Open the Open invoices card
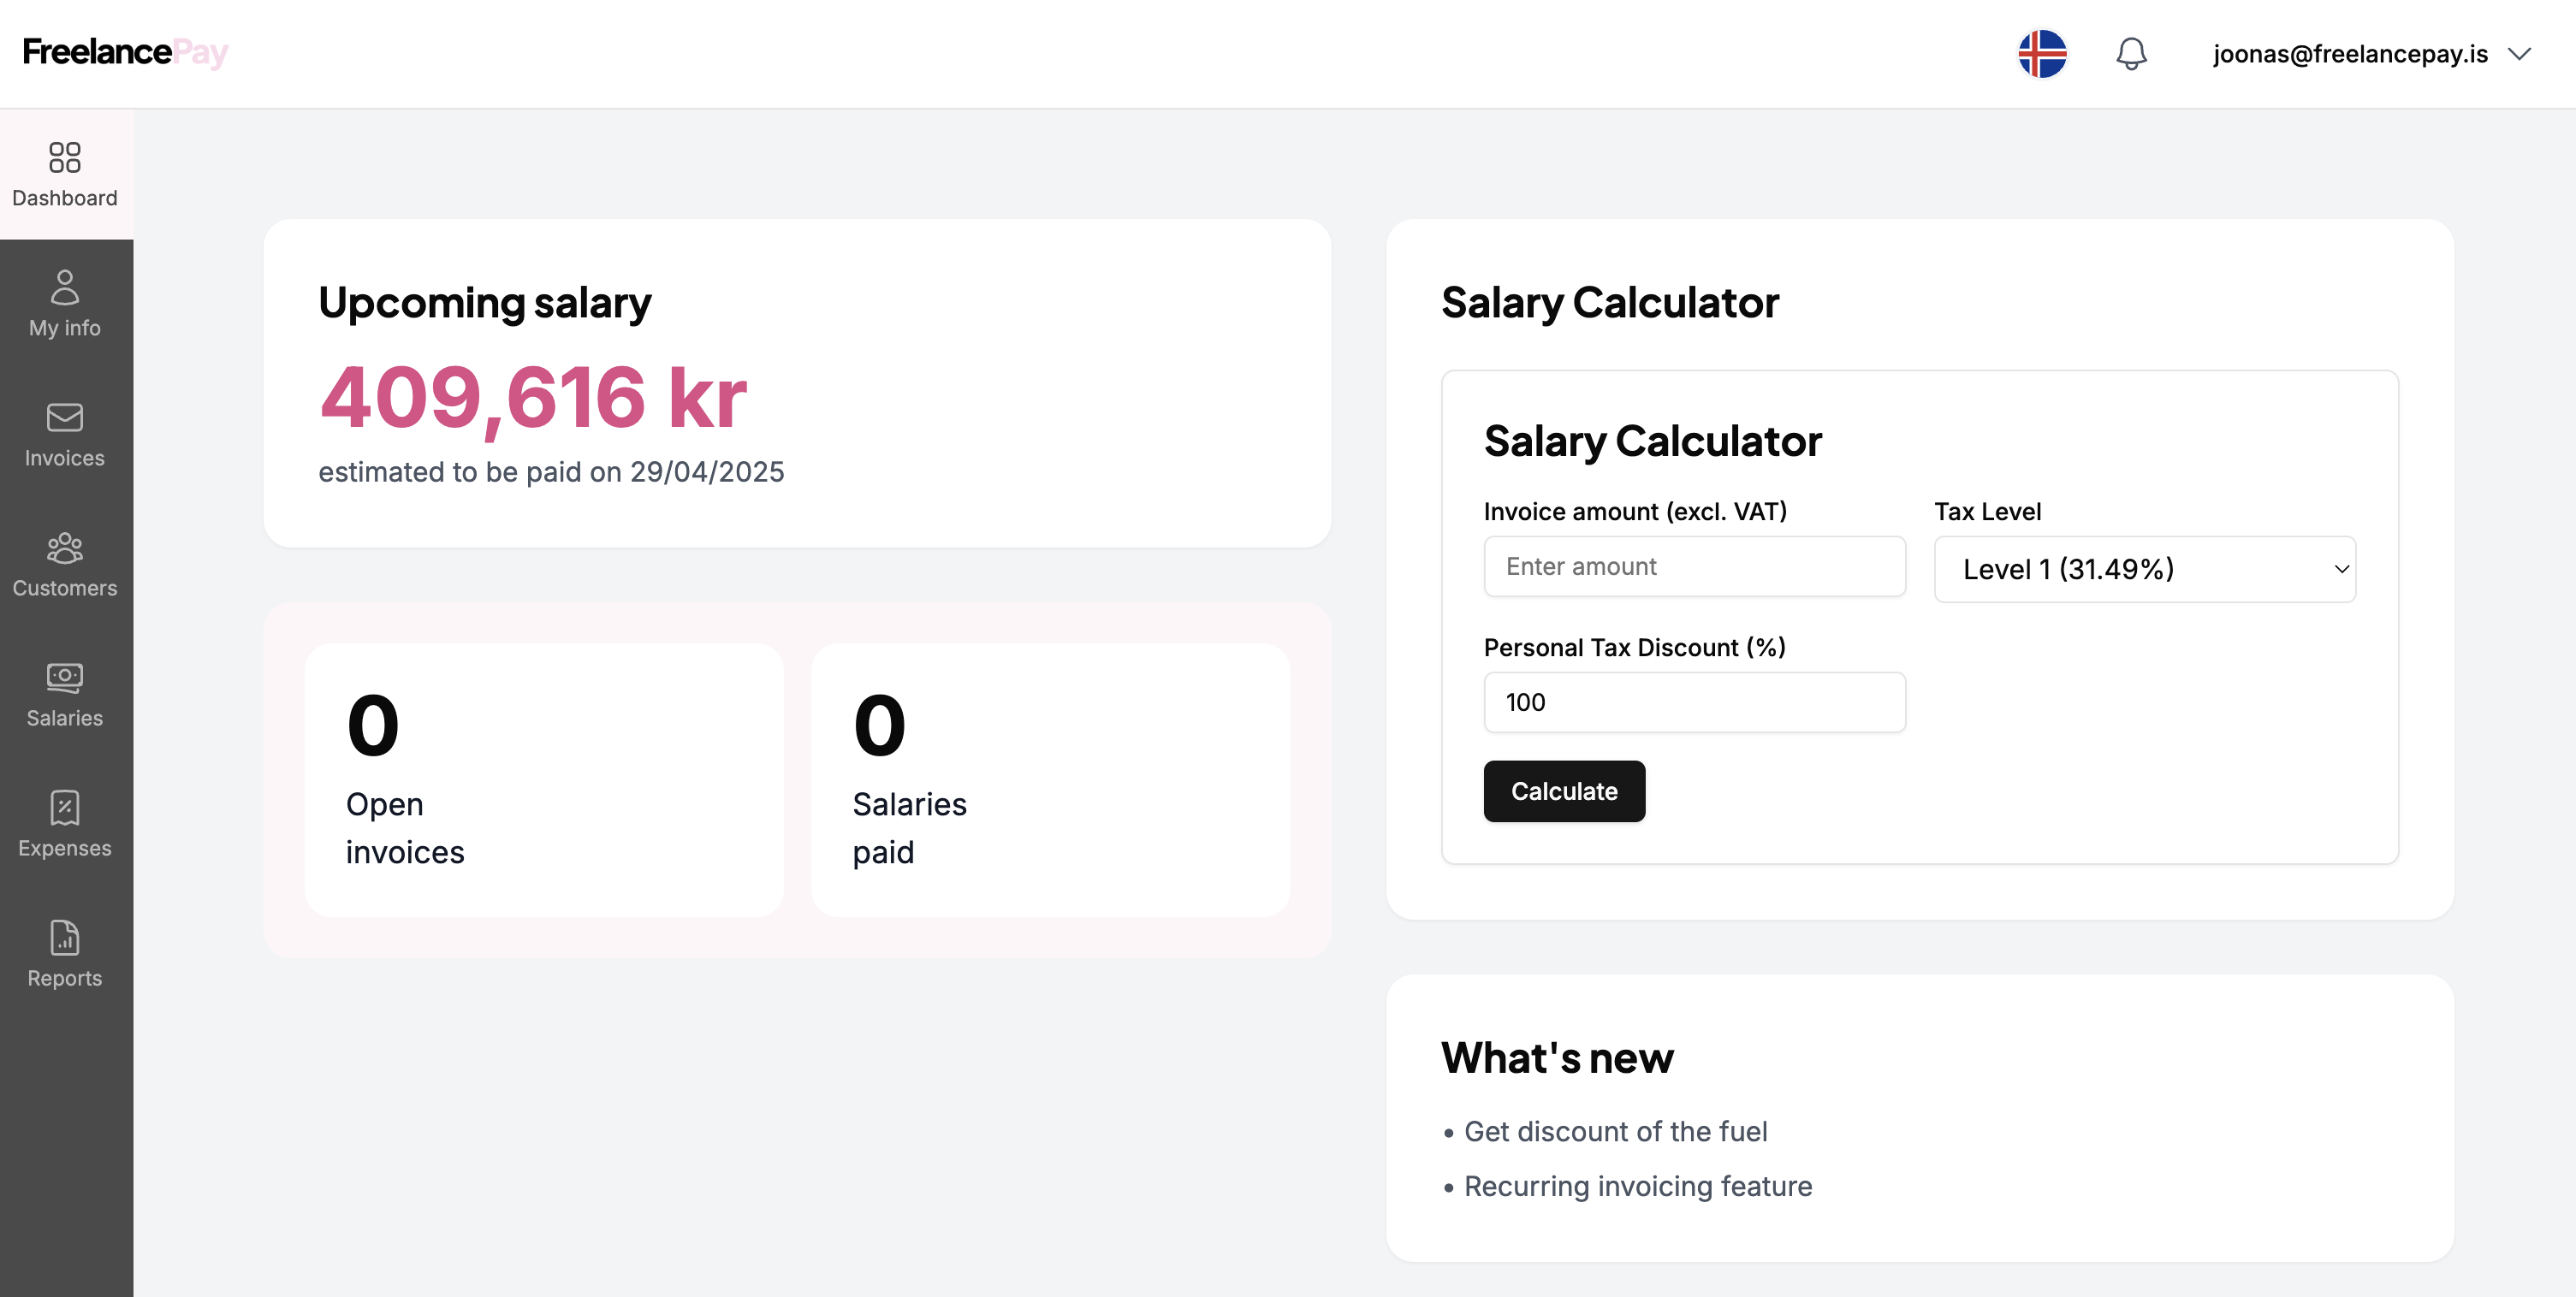Viewport: 2576px width, 1297px height. tap(544, 779)
